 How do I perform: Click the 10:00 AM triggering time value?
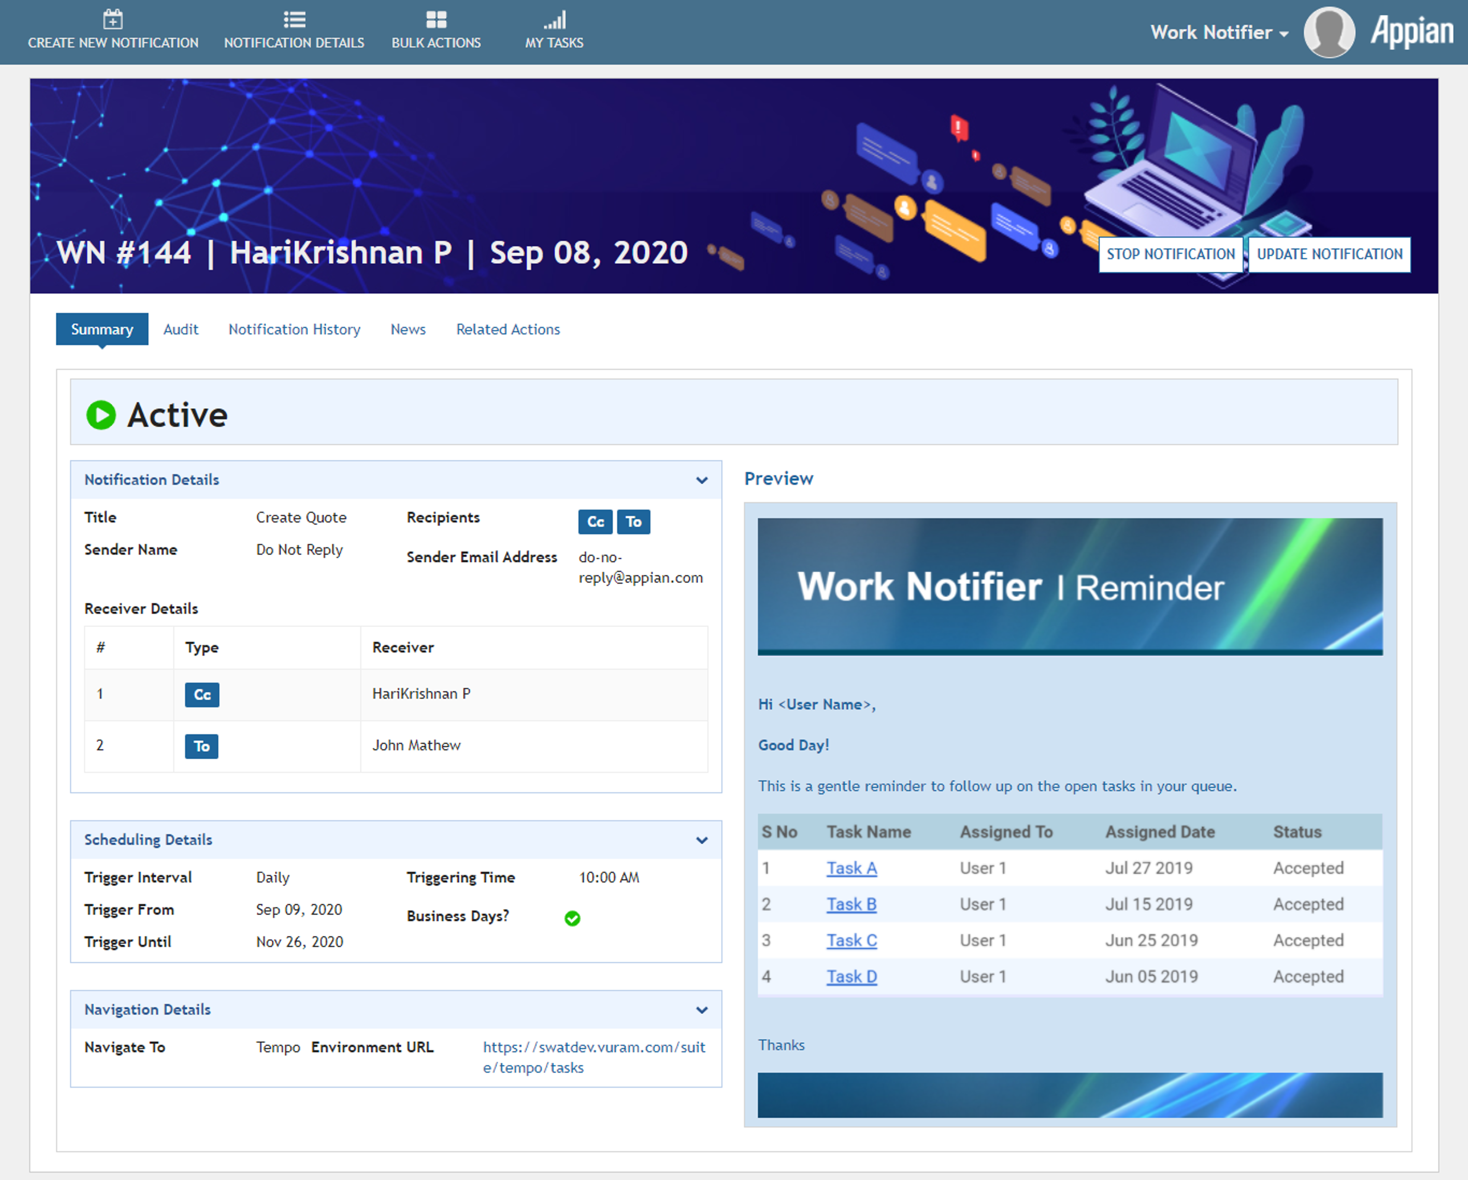tap(609, 878)
